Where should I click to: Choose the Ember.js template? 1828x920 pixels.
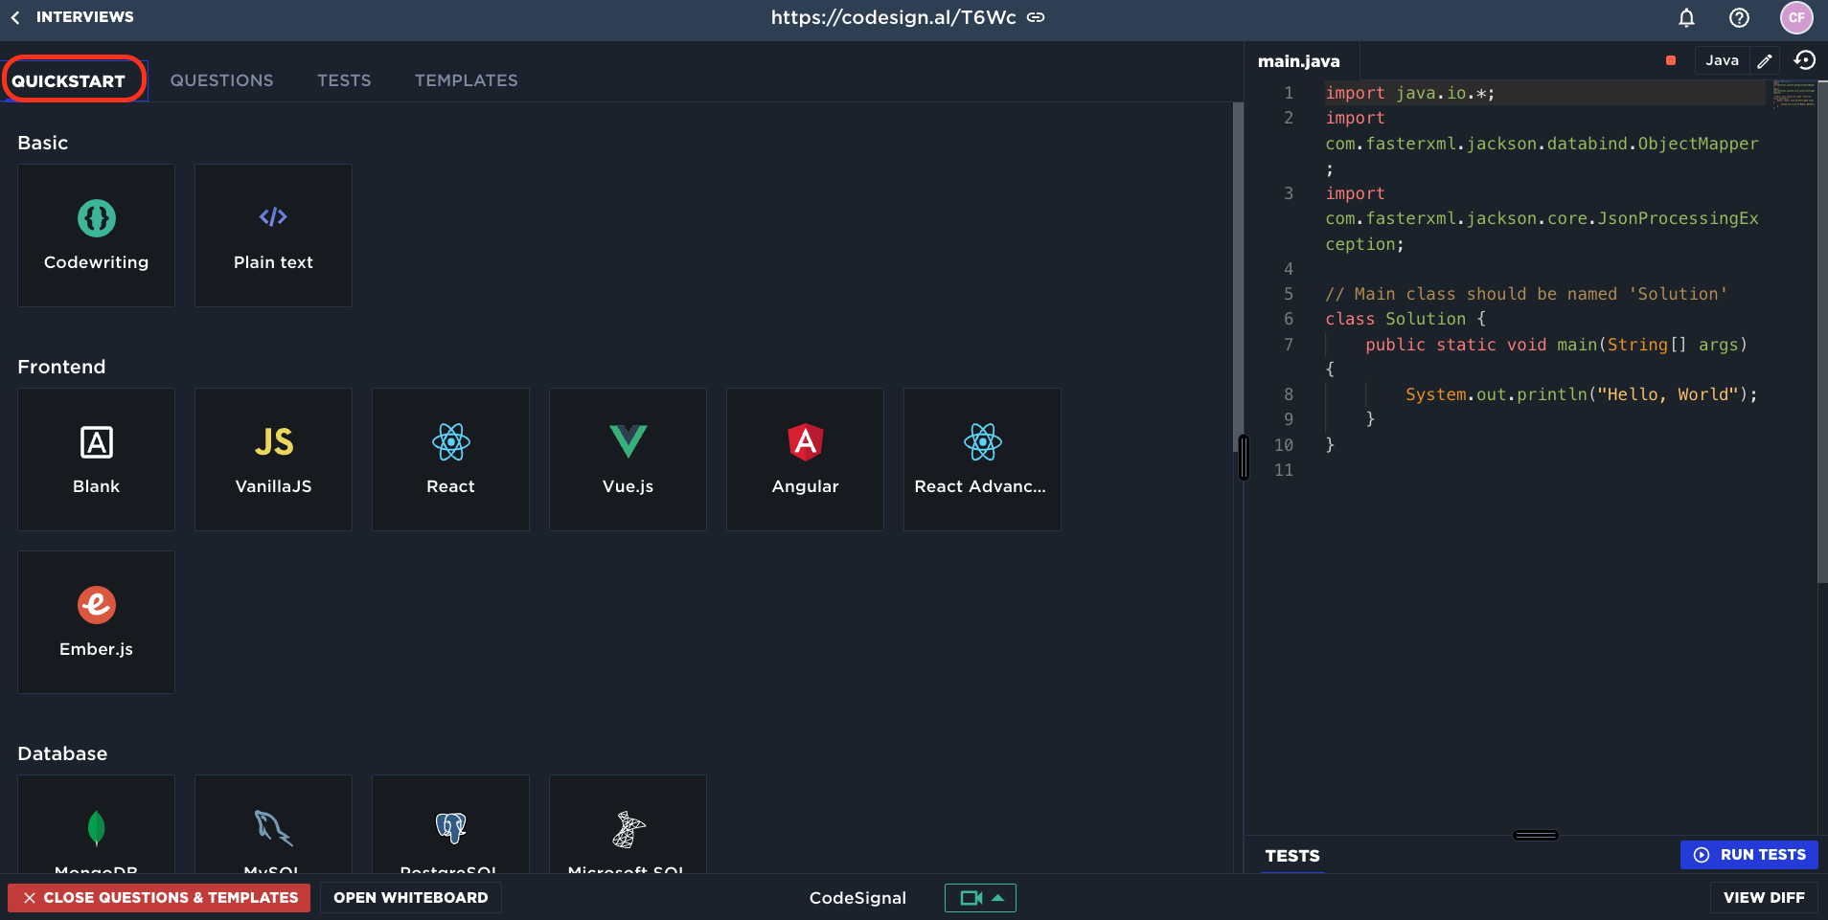(96, 622)
